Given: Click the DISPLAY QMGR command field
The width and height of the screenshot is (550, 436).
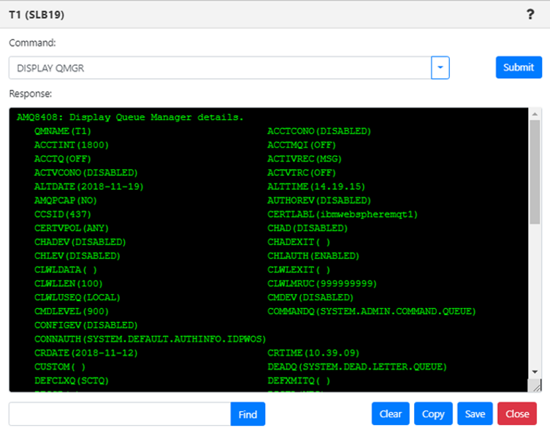Looking at the screenshot, I should tap(220, 68).
